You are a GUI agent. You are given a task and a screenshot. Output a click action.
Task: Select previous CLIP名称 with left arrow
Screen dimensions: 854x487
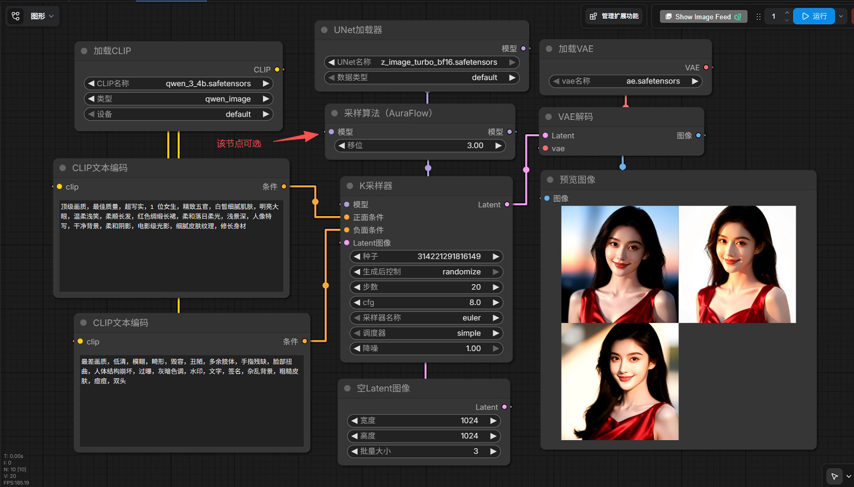click(91, 83)
